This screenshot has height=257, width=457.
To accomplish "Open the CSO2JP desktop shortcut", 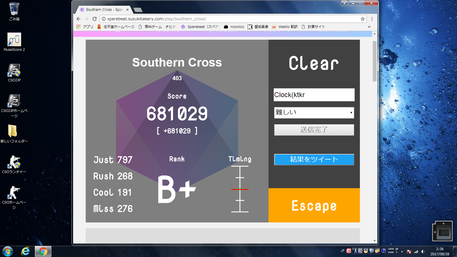I will [x=14, y=73].
